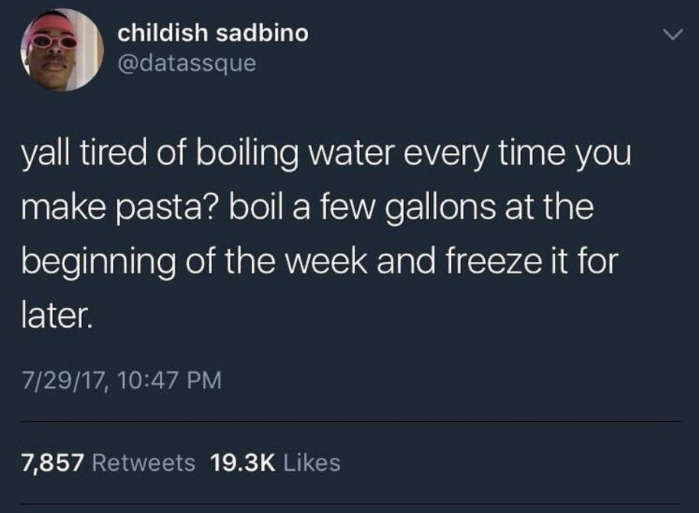Click the word 'gallons' in tweet

(441, 208)
